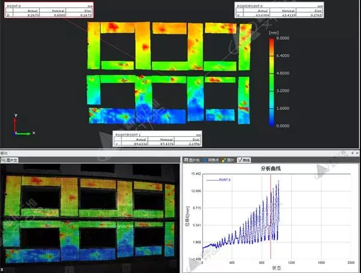This screenshot has width=361, height=273.
Task: Click the 6.4000 label on the color scale
Action: [x=282, y=55]
